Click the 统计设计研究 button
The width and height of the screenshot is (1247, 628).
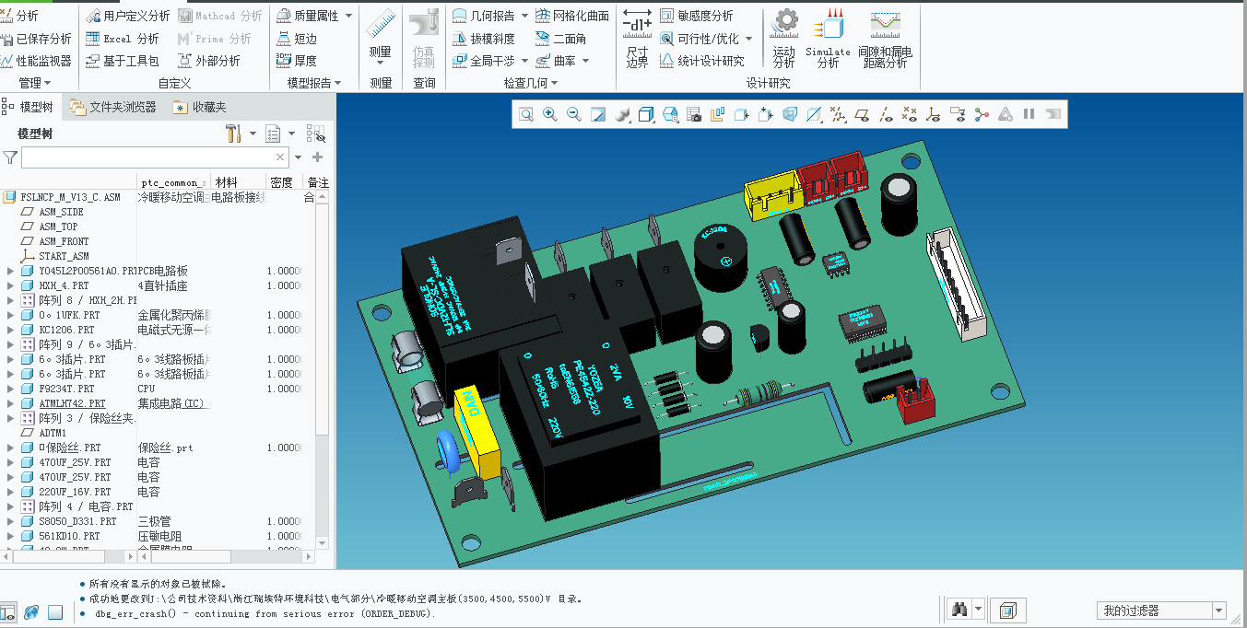(702, 61)
